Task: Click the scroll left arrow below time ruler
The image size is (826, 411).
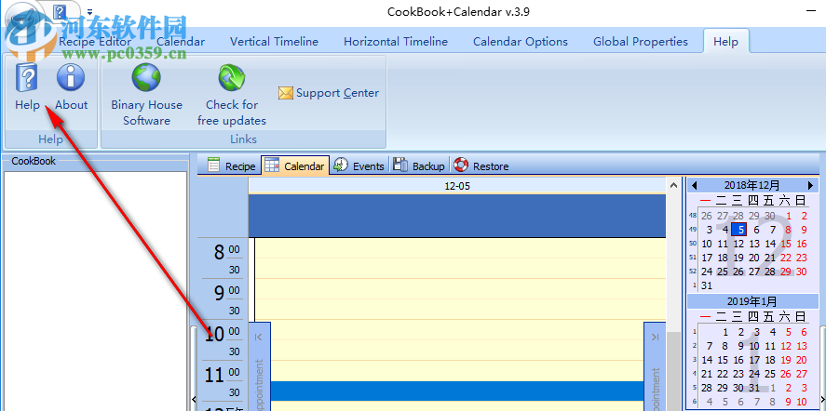Action: pos(194,399)
